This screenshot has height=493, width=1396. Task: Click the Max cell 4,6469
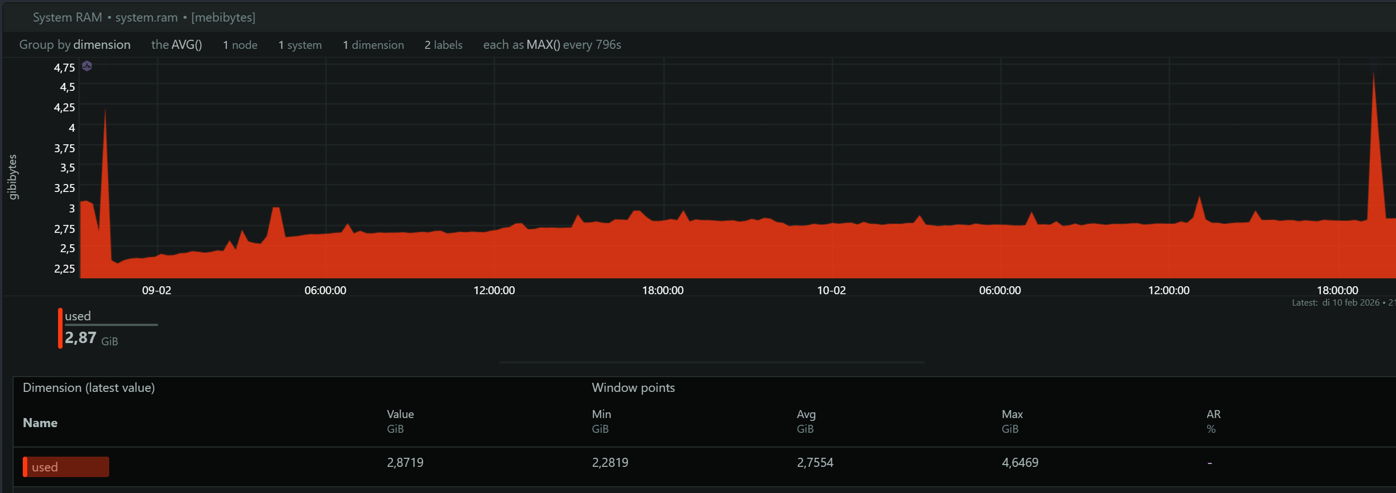click(1020, 462)
